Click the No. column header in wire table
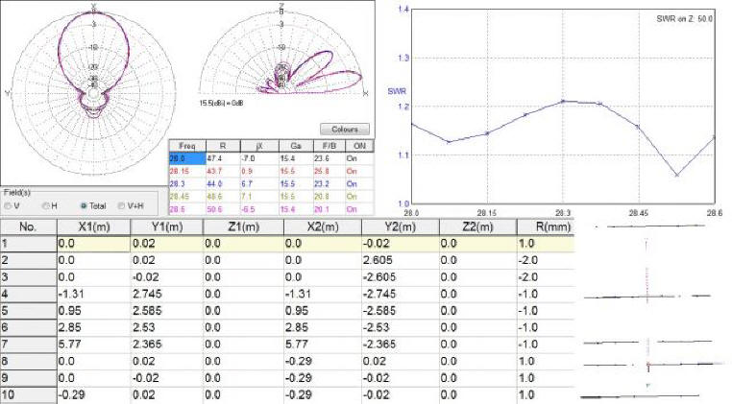This screenshot has width=732, height=404. tap(28, 227)
